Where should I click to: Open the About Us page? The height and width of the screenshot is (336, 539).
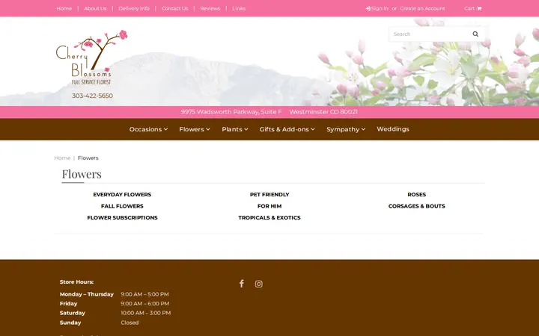pos(95,8)
